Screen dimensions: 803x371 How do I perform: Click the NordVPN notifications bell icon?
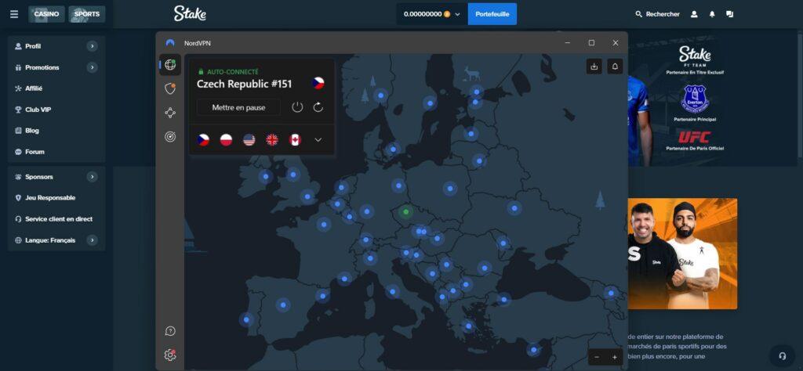(615, 67)
